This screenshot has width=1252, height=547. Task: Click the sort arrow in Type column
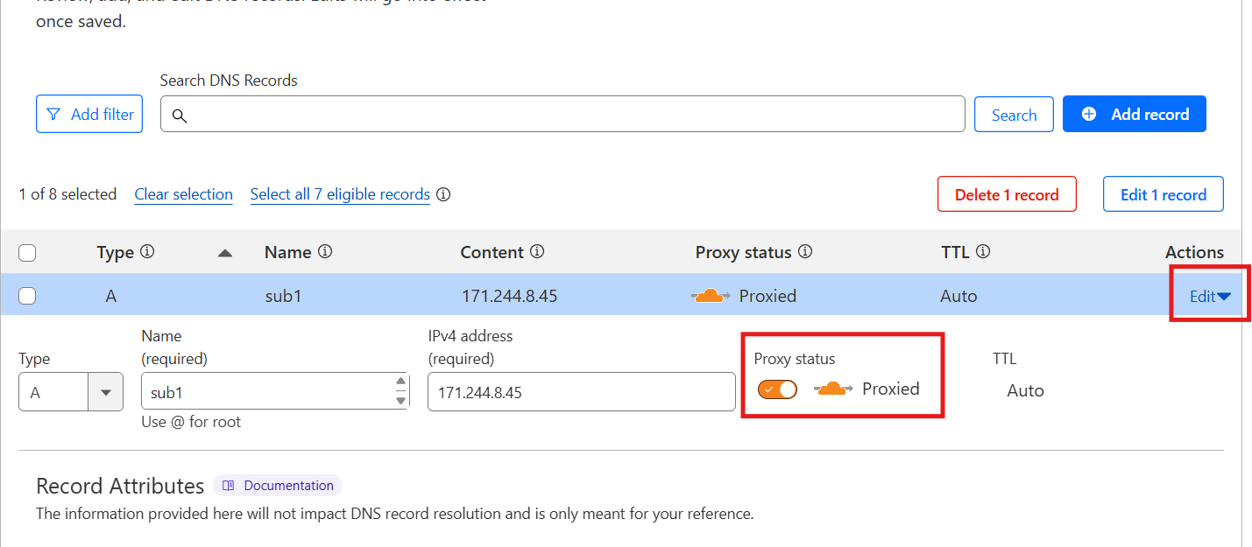[x=225, y=253]
